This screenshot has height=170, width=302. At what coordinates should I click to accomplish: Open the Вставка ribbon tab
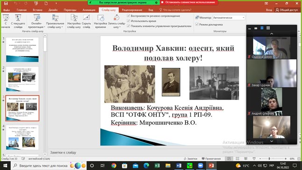pyautogui.click(x=37, y=10)
